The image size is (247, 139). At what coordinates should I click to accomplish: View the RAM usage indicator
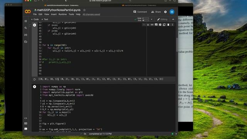click(x=143, y=18)
